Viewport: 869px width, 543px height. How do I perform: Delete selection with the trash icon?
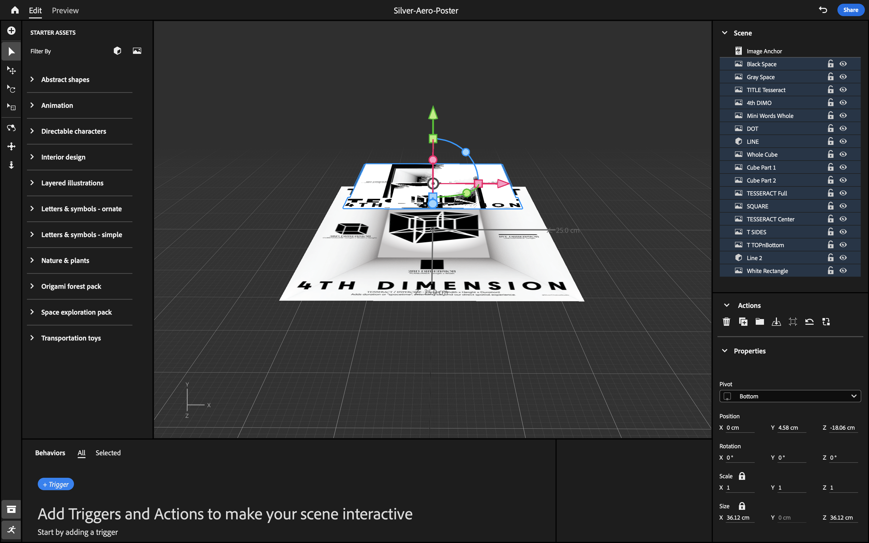tap(726, 322)
